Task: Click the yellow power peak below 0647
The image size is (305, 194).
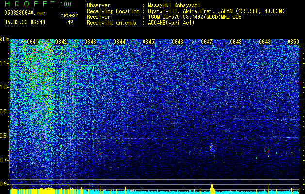Action: pyautogui.click(x=212, y=189)
